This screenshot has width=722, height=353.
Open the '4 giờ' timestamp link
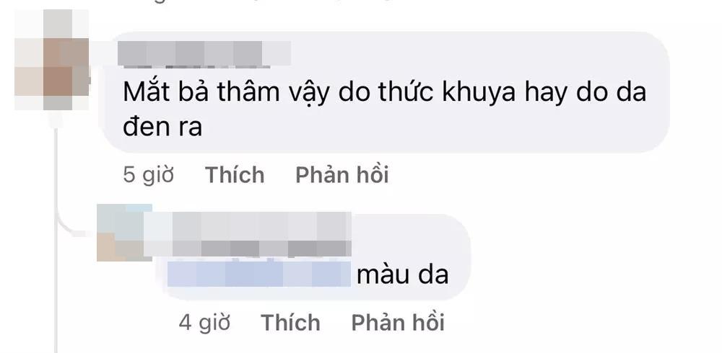coord(204,323)
